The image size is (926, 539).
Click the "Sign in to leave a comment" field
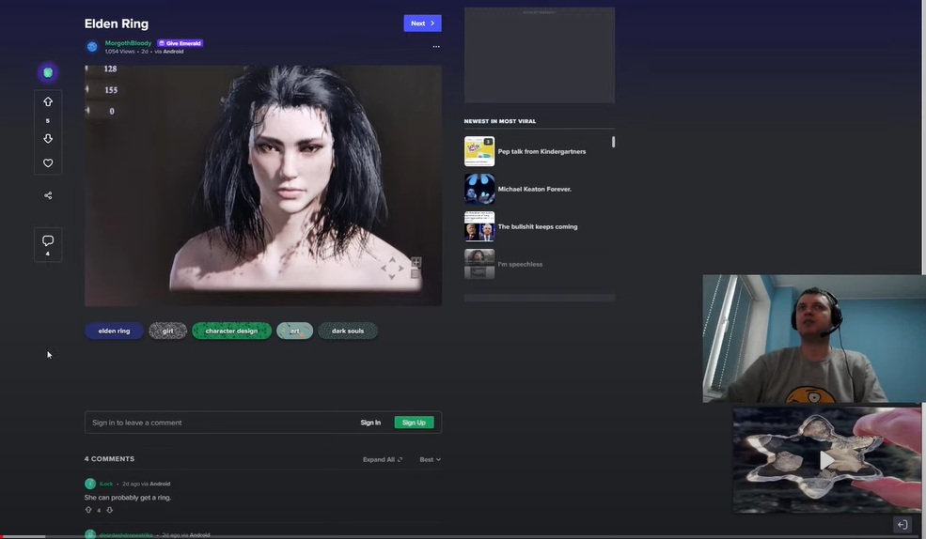(x=216, y=423)
